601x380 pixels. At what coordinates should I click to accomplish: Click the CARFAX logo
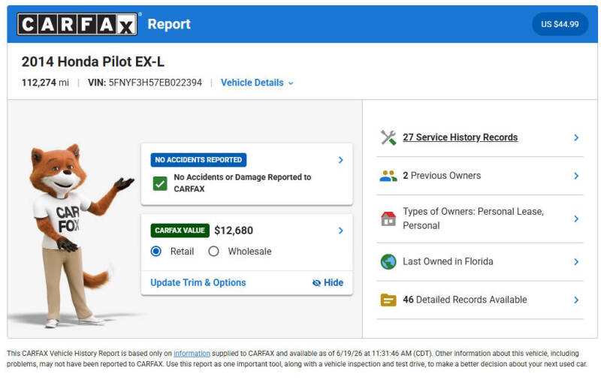[x=77, y=24]
